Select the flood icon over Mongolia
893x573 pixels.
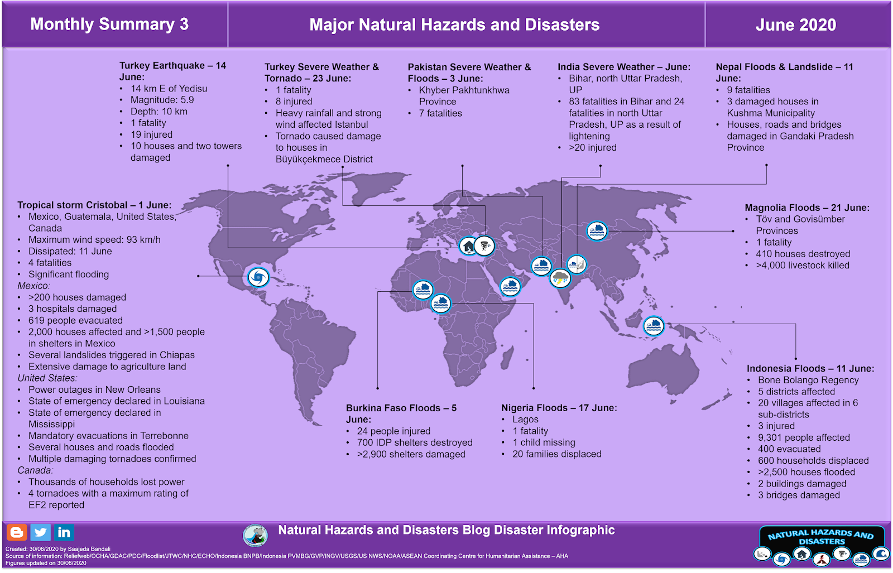pyautogui.click(x=597, y=232)
